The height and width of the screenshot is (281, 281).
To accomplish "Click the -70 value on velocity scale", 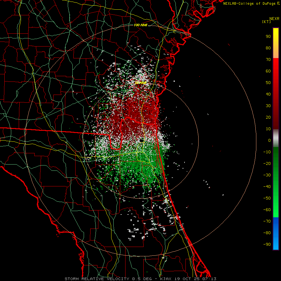I will [x=267, y=221].
